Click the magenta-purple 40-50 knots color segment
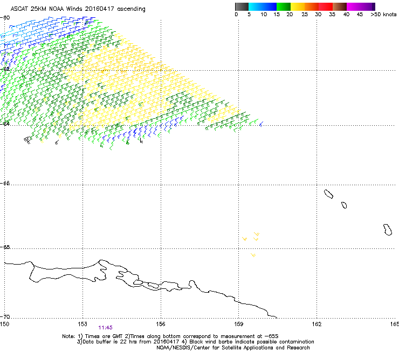This screenshot has height=351, width=399. tap(361, 6)
